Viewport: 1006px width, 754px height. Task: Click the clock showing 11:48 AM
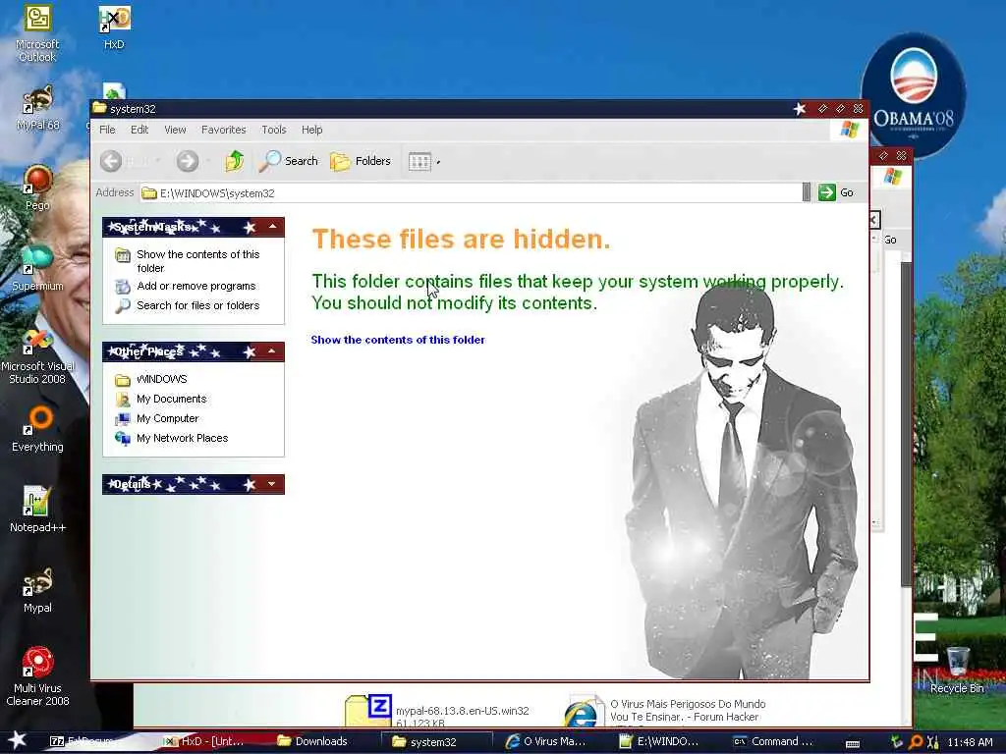click(970, 742)
